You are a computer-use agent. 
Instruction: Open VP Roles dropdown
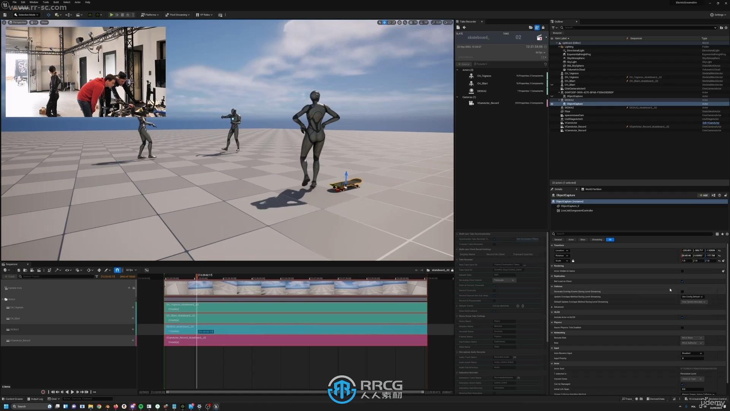click(x=204, y=15)
